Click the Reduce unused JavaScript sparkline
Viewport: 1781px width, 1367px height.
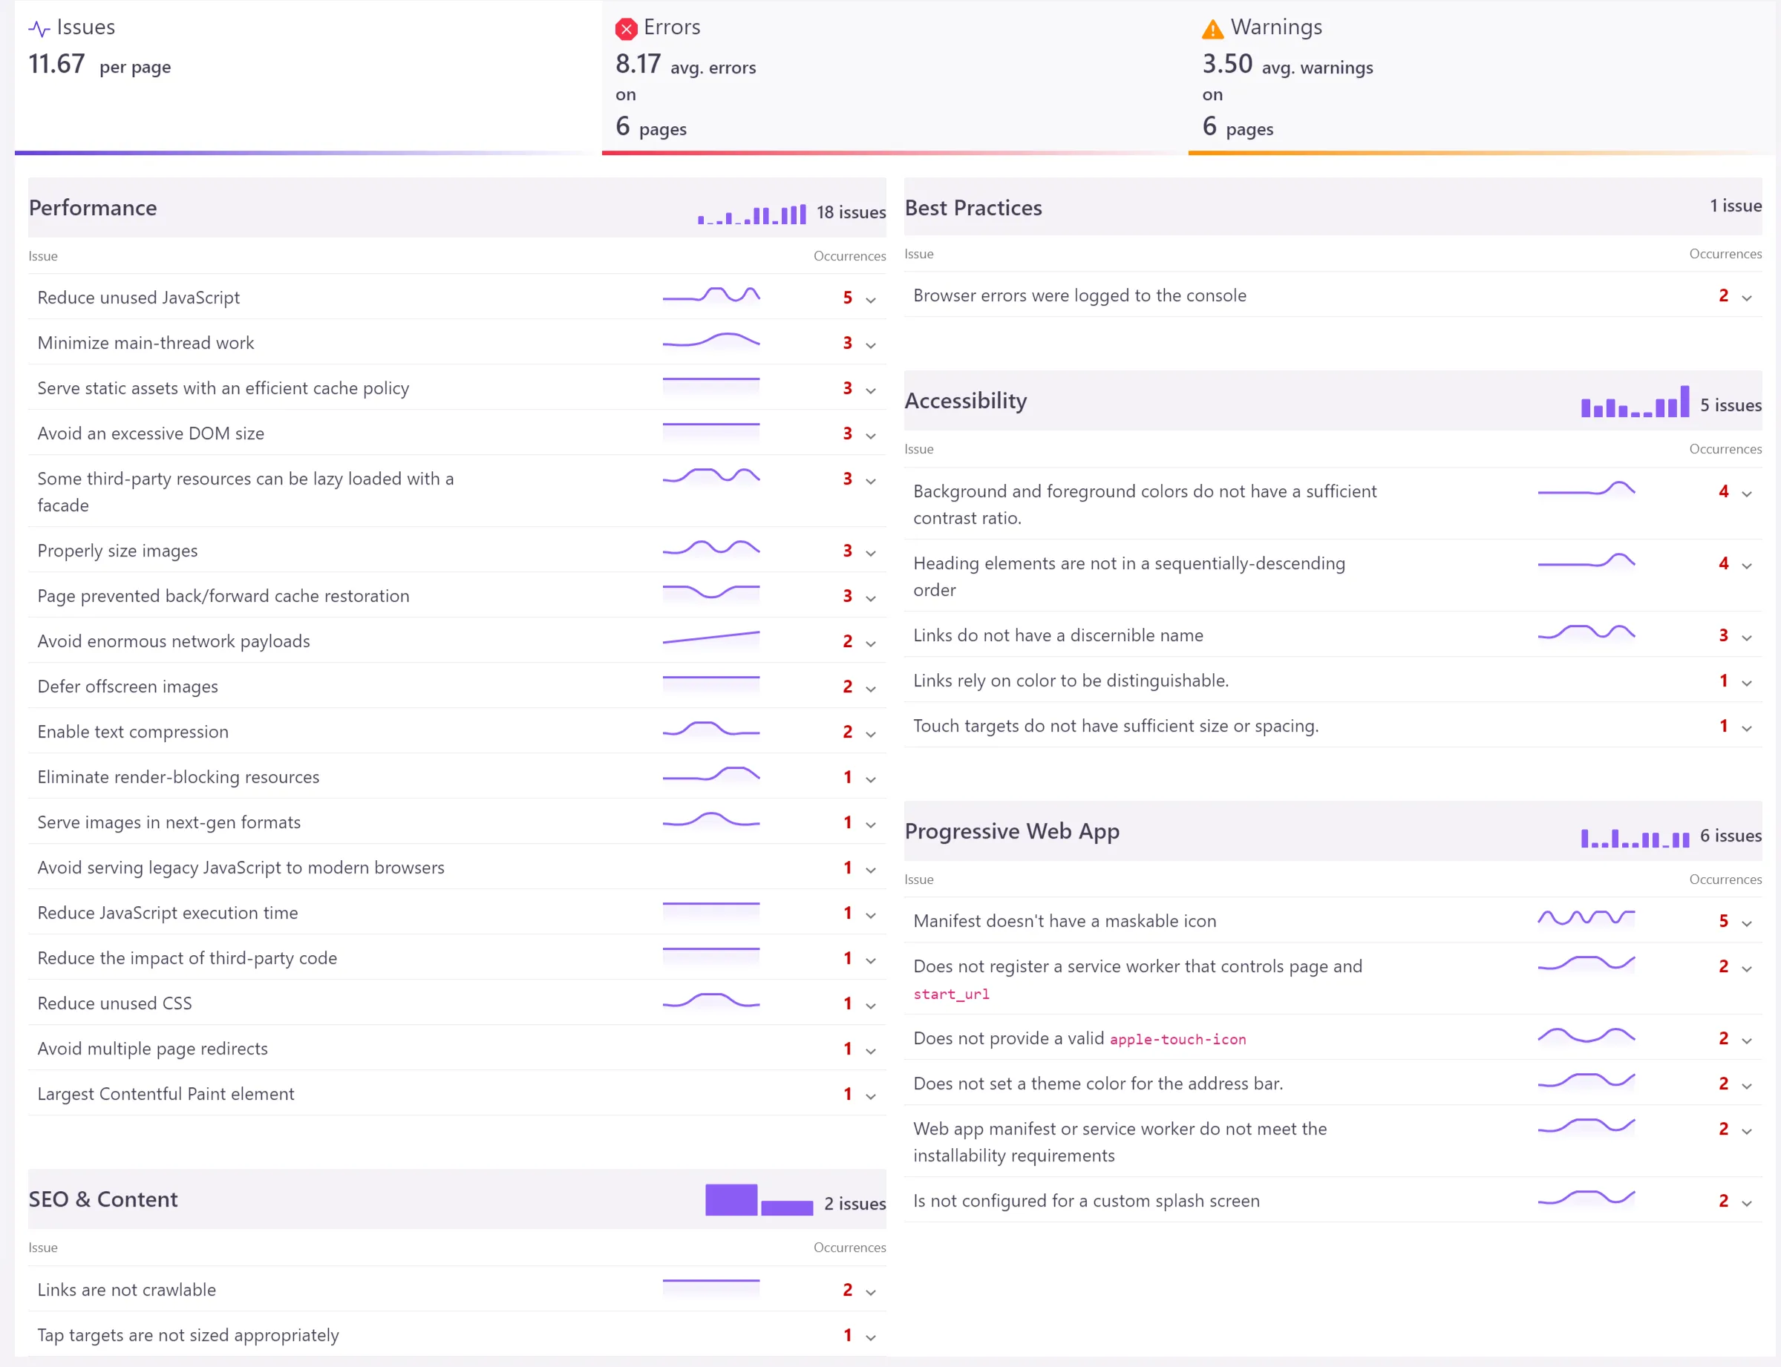710,296
